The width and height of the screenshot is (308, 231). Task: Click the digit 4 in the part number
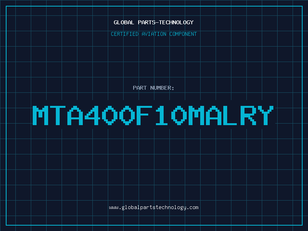pos(93,115)
